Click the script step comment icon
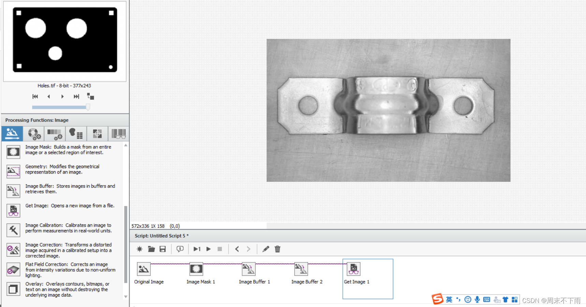The image size is (586, 307). pyautogui.click(x=180, y=249)
